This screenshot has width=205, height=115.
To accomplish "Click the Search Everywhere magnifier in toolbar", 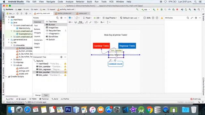I will coord(199,10).
